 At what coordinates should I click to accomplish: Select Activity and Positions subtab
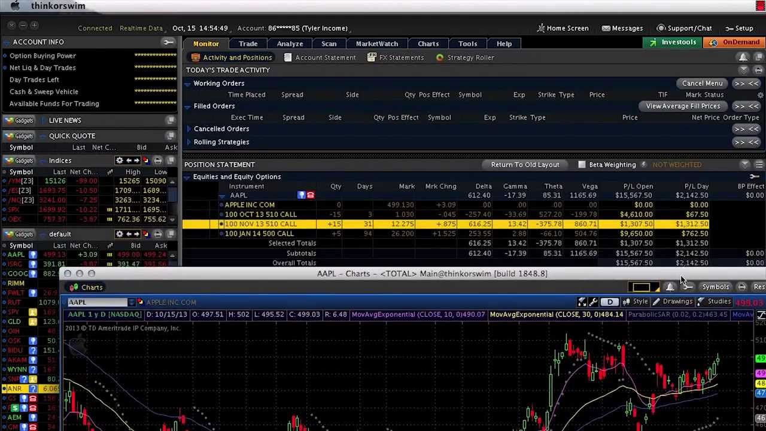[232, 57]
